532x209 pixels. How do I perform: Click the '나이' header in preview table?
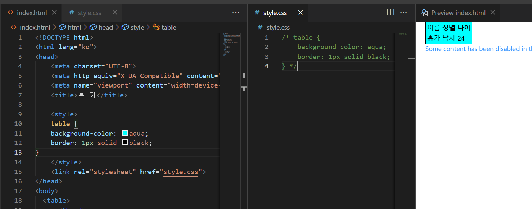[x=464, y=28]
